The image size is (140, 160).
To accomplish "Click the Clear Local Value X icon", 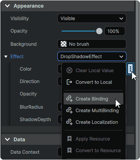I will (x=69, y=71).
